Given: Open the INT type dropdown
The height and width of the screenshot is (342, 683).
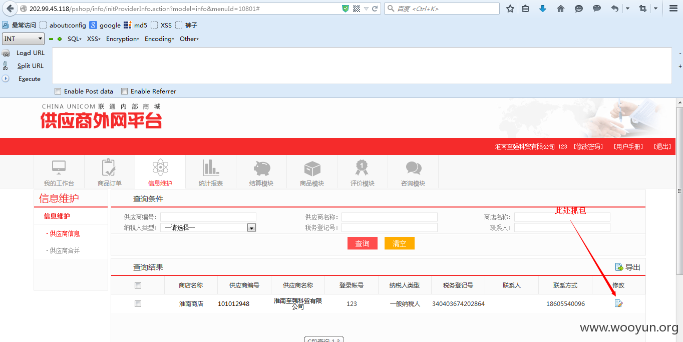Looking at the screenshot, I should pyautogui.click(x=24, y=39).
